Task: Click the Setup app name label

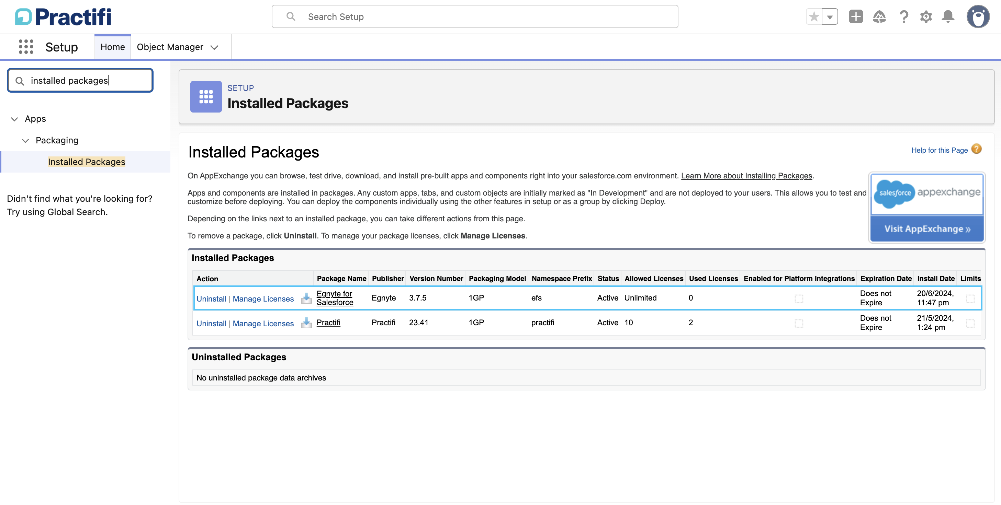Action: (x=61, y=47)
